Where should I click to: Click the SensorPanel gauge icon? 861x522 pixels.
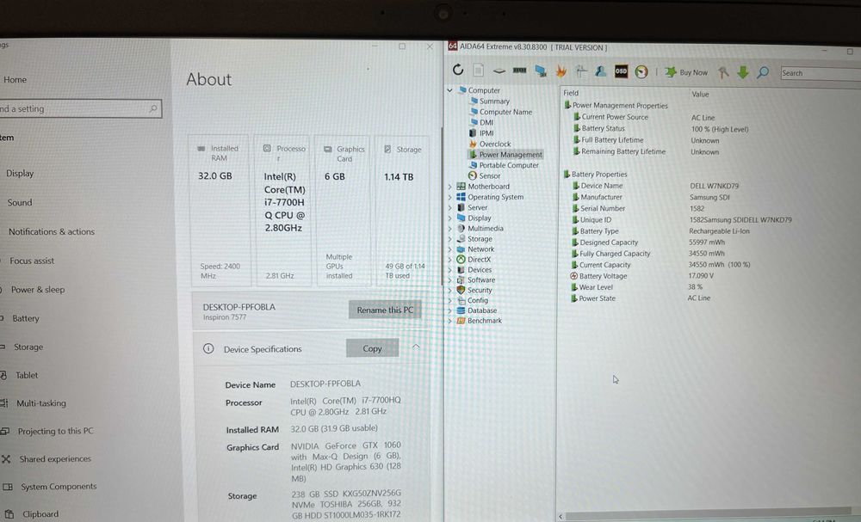(641, 72)
